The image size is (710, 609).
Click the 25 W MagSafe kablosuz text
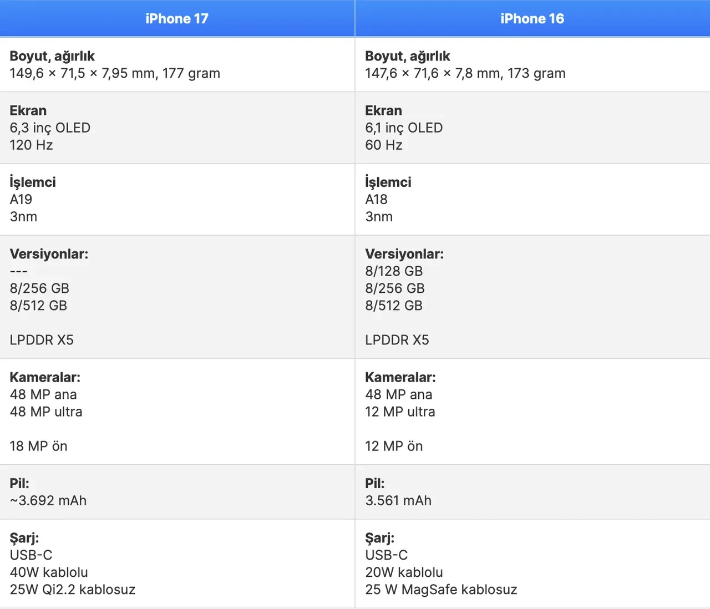point(441,589)
